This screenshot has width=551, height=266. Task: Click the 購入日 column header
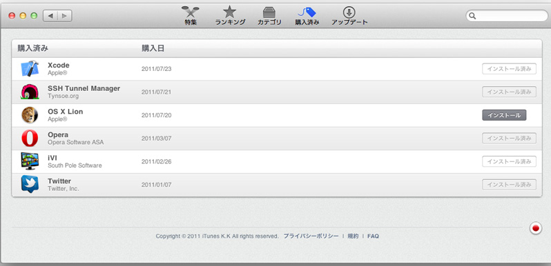(x=153, y=48)
